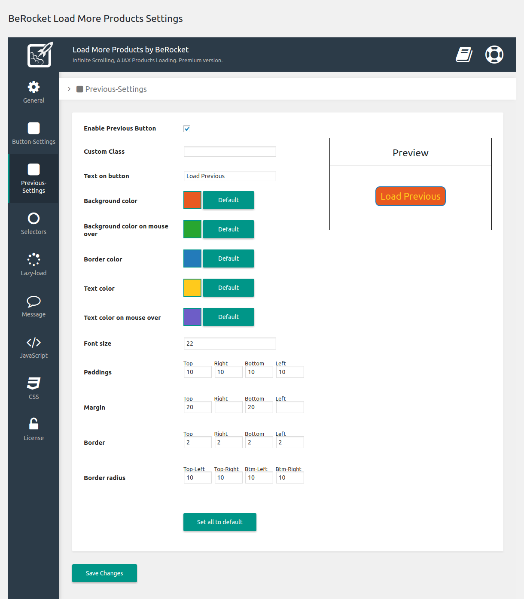Image resolution: width=524 pixels, height=599 pixels.
Task: Click the Custom Class input field
Action: [230, 151]
